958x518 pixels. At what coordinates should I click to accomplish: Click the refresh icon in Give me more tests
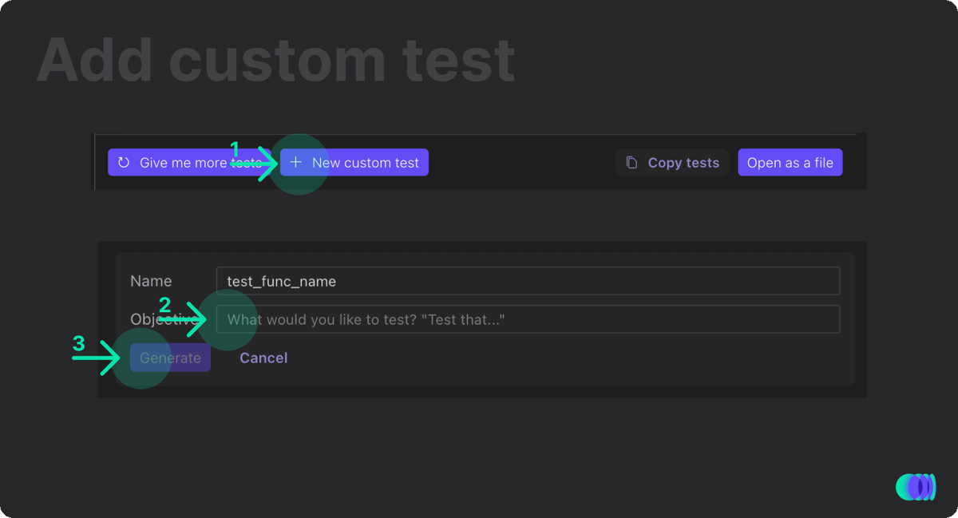click(124, 163)
